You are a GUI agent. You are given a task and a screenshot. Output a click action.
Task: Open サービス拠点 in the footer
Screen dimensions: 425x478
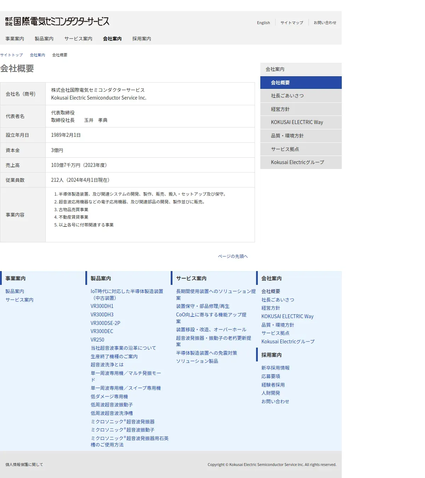tap(275, 333)
